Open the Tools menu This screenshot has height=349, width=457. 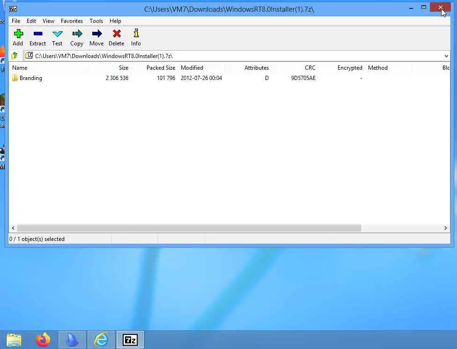pos(96,21)
